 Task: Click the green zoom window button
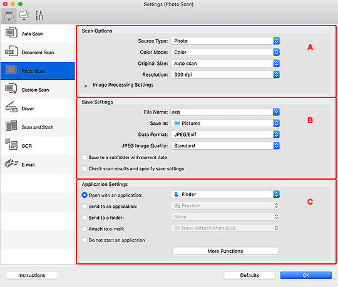pyautogui.click(x=20, y=4)
